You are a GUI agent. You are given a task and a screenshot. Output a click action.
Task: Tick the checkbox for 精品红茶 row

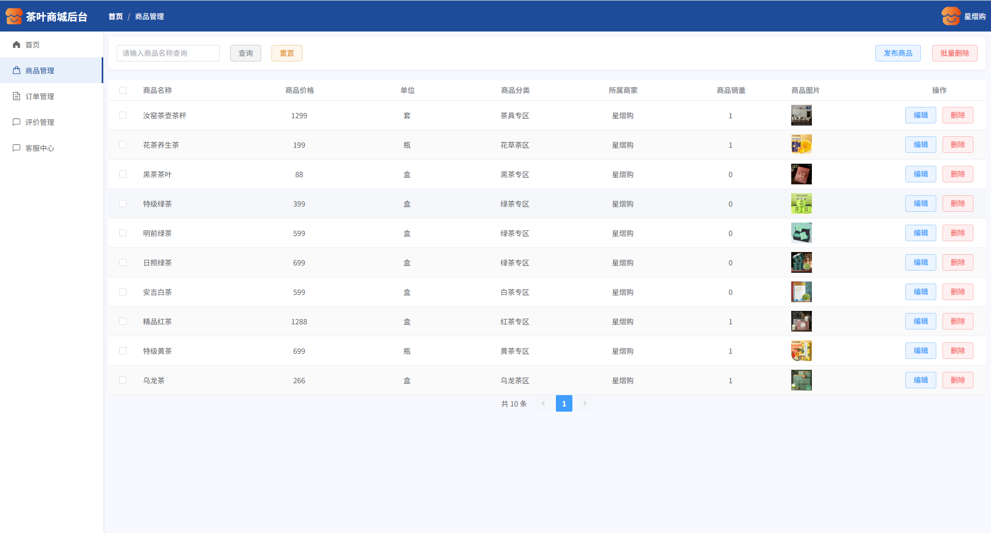pos(123,322)
